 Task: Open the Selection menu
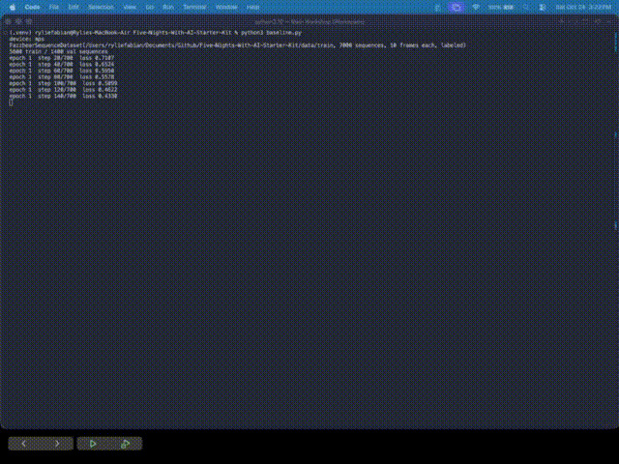pos(101,7)
